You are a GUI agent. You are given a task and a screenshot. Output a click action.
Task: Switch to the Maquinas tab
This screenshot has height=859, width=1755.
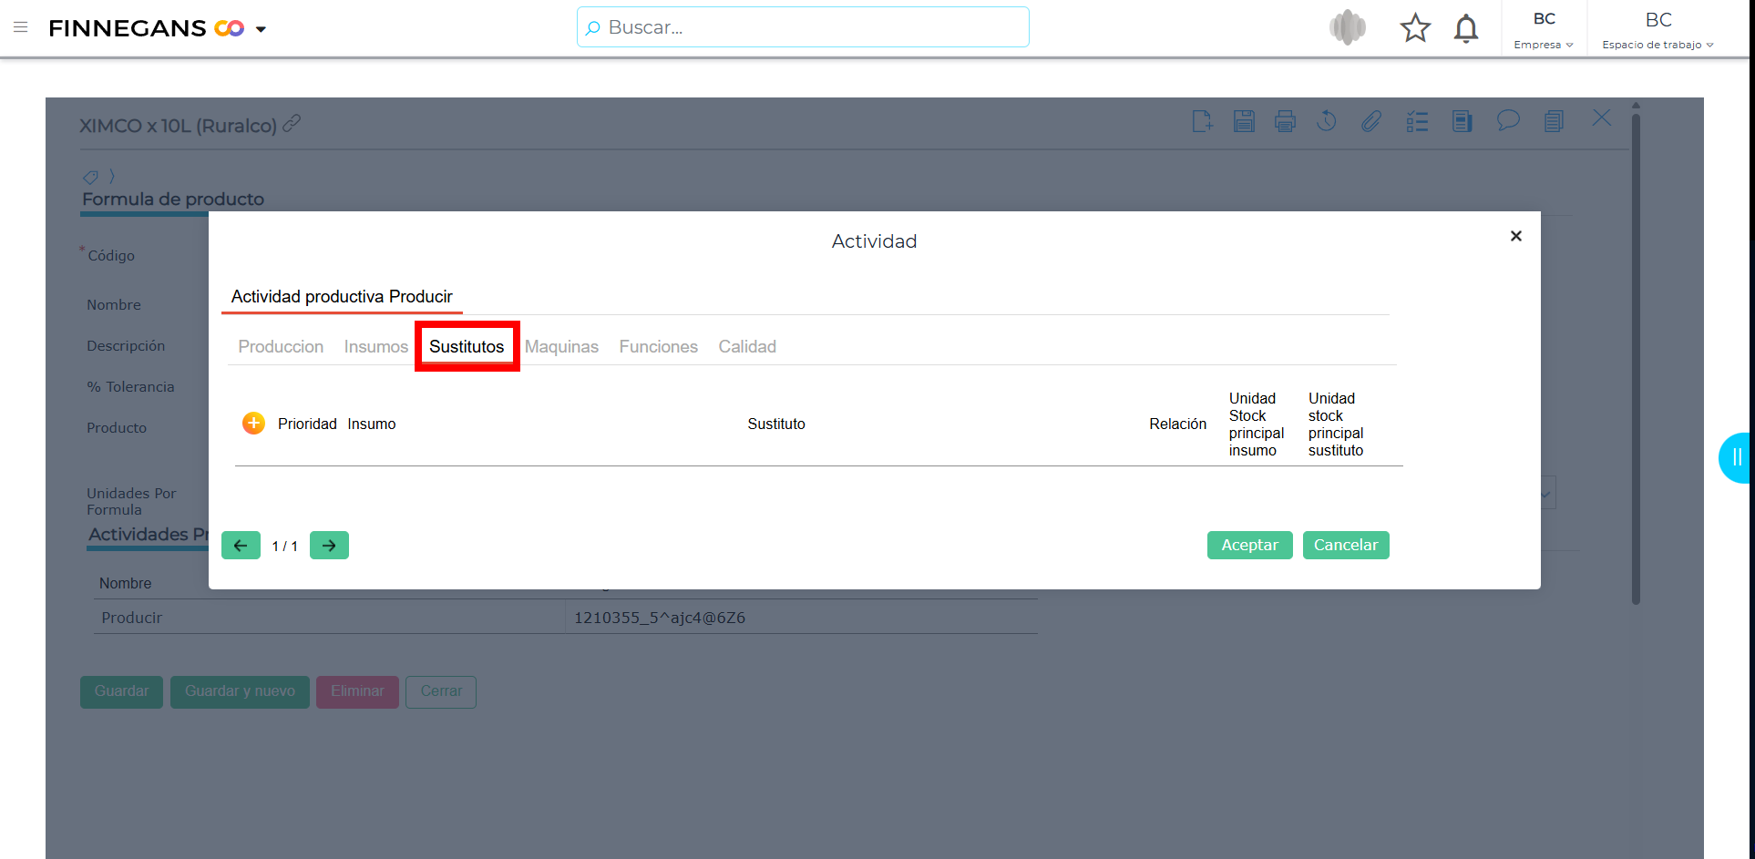[x=561, y=347]
